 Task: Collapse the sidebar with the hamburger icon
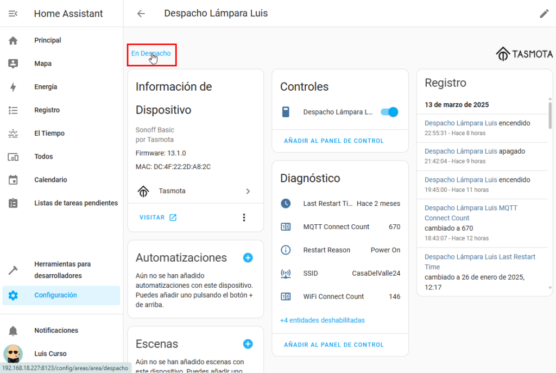pos(13,14)
